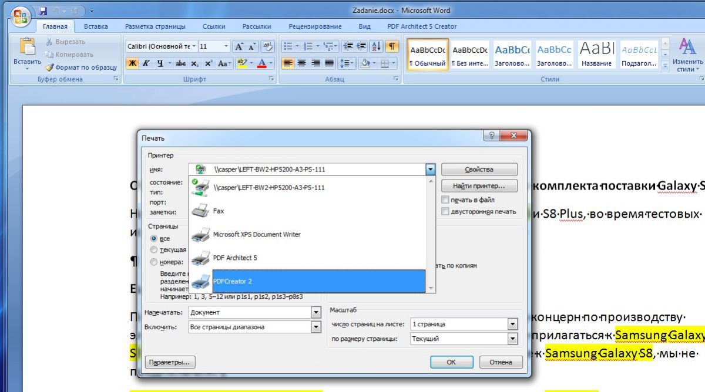Image resolution: width=705 pixels, height=392 pixels.
Task: Shrink font size button
Action: [253, 46]
